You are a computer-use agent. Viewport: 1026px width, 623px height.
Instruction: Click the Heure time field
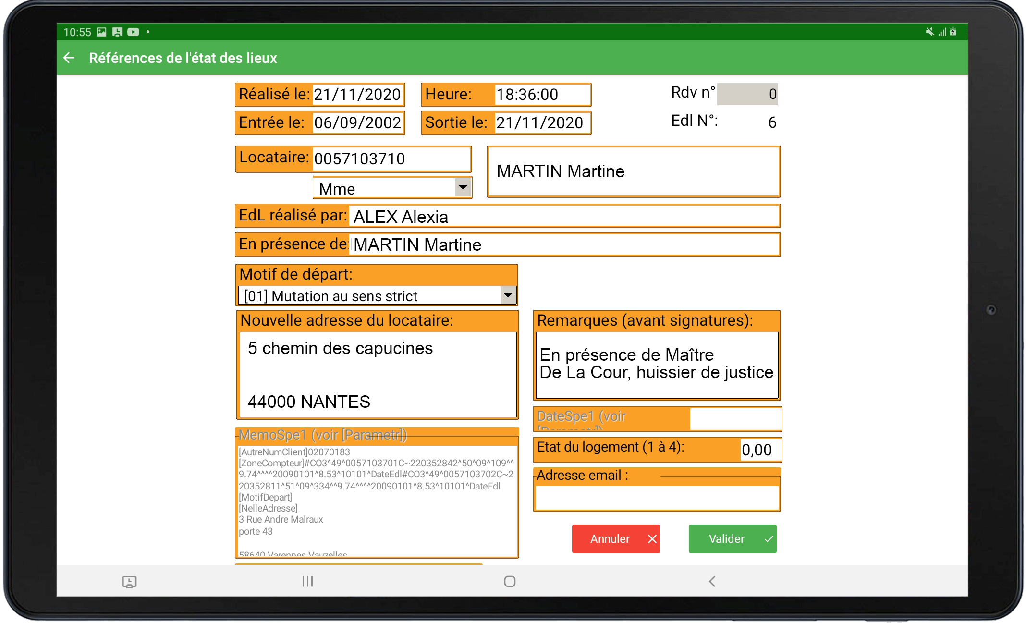(541, 95)
